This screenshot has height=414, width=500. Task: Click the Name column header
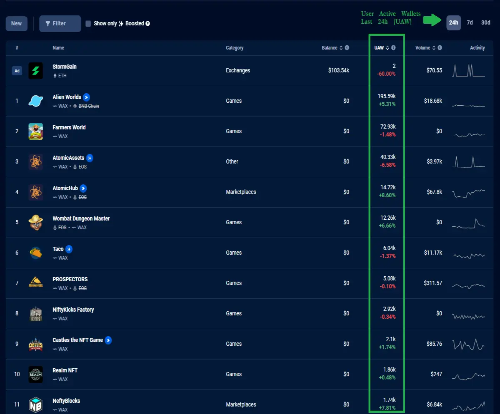pos(58,48)
